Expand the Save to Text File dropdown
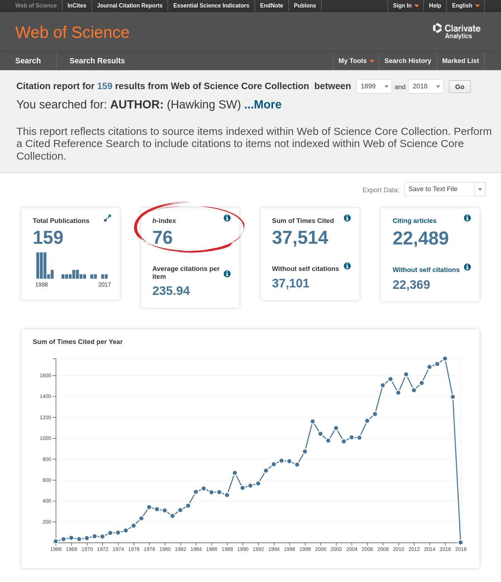This screenshot has width=501, height=582. coord(444,189)
